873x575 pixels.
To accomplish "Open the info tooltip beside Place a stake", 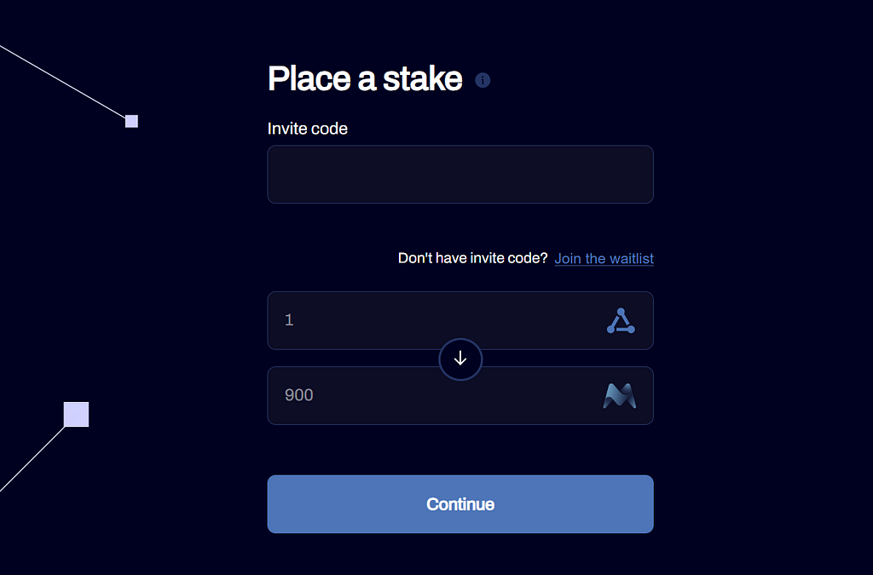I will [483, 80].
